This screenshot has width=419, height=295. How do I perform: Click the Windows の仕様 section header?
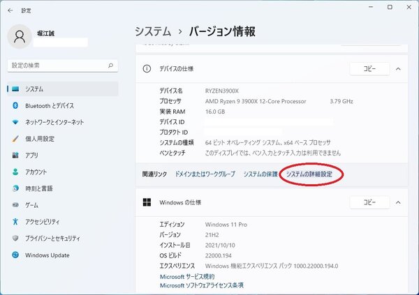272,202
